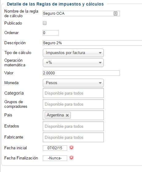This screenshot has height=172, width=142.
Task: Open the Grupos de compradores selector
Action: point(73,104)
